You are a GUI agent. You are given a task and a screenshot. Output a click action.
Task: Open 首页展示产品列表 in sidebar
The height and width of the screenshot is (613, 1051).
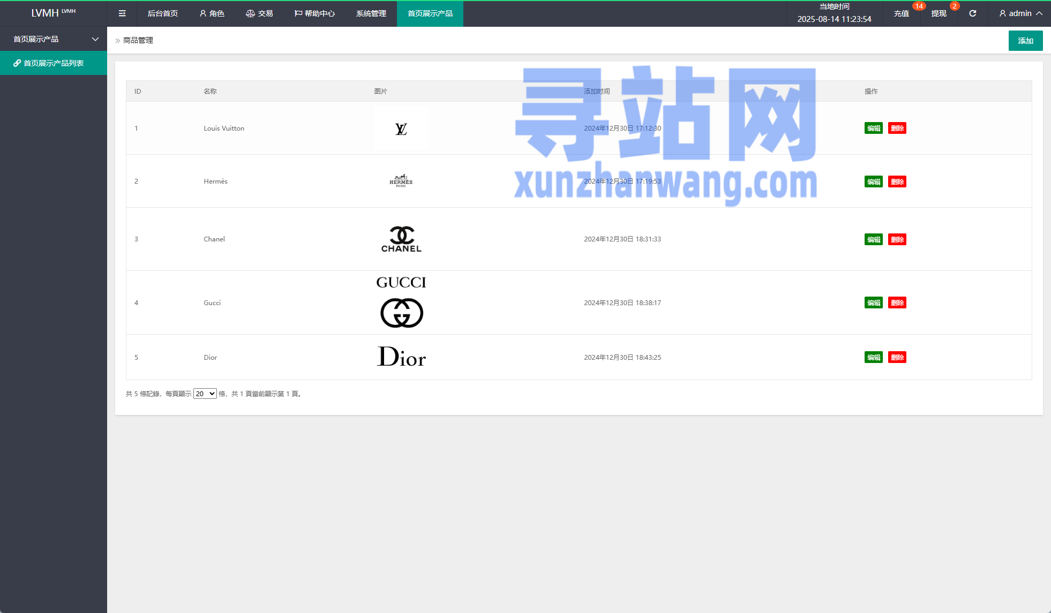tap(54, 63)
